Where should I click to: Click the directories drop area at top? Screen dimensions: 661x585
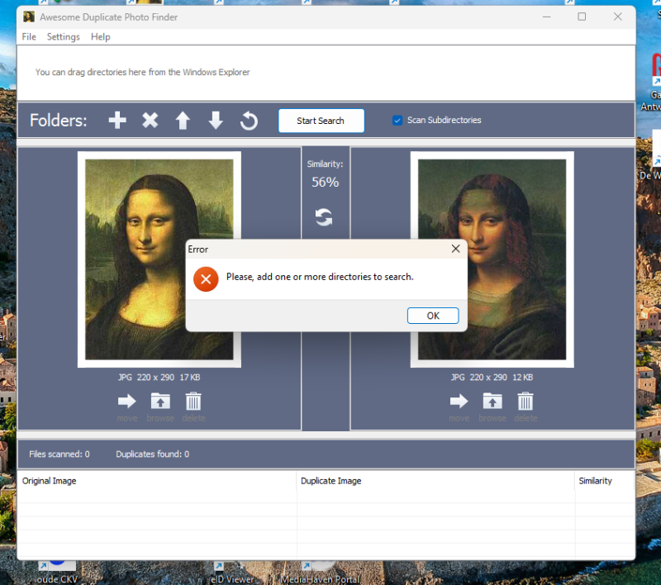point(326,73)
